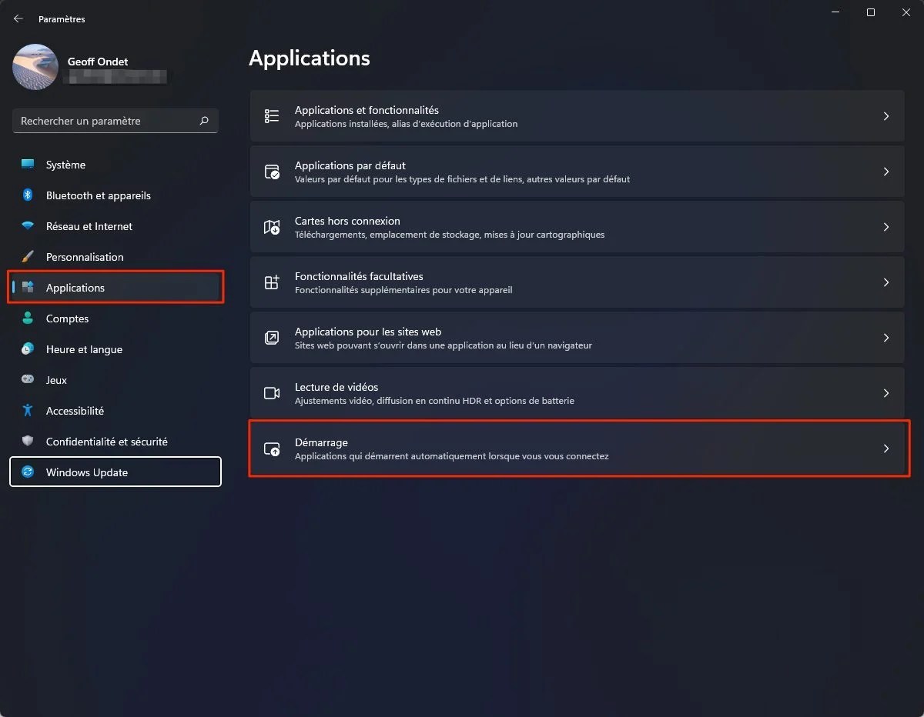This screenshot has width=924, height=717.
Task: Click the search settings input field
Action: (108, 121)
